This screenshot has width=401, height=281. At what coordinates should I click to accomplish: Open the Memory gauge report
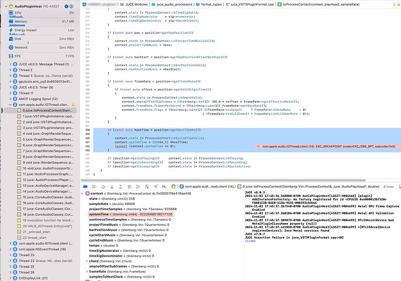[x=41, y=23]
